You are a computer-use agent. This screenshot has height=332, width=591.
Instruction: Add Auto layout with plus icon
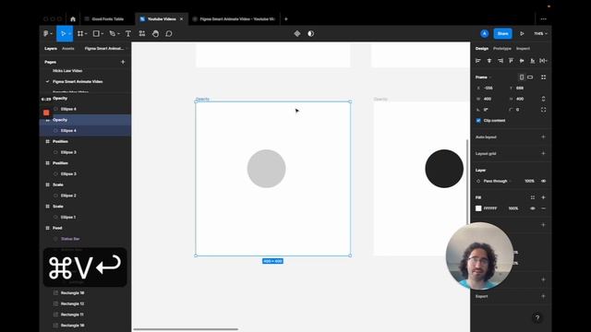click(x=544, y=137)
